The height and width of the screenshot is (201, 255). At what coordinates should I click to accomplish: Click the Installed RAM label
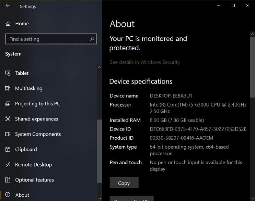tap(125, 120)
